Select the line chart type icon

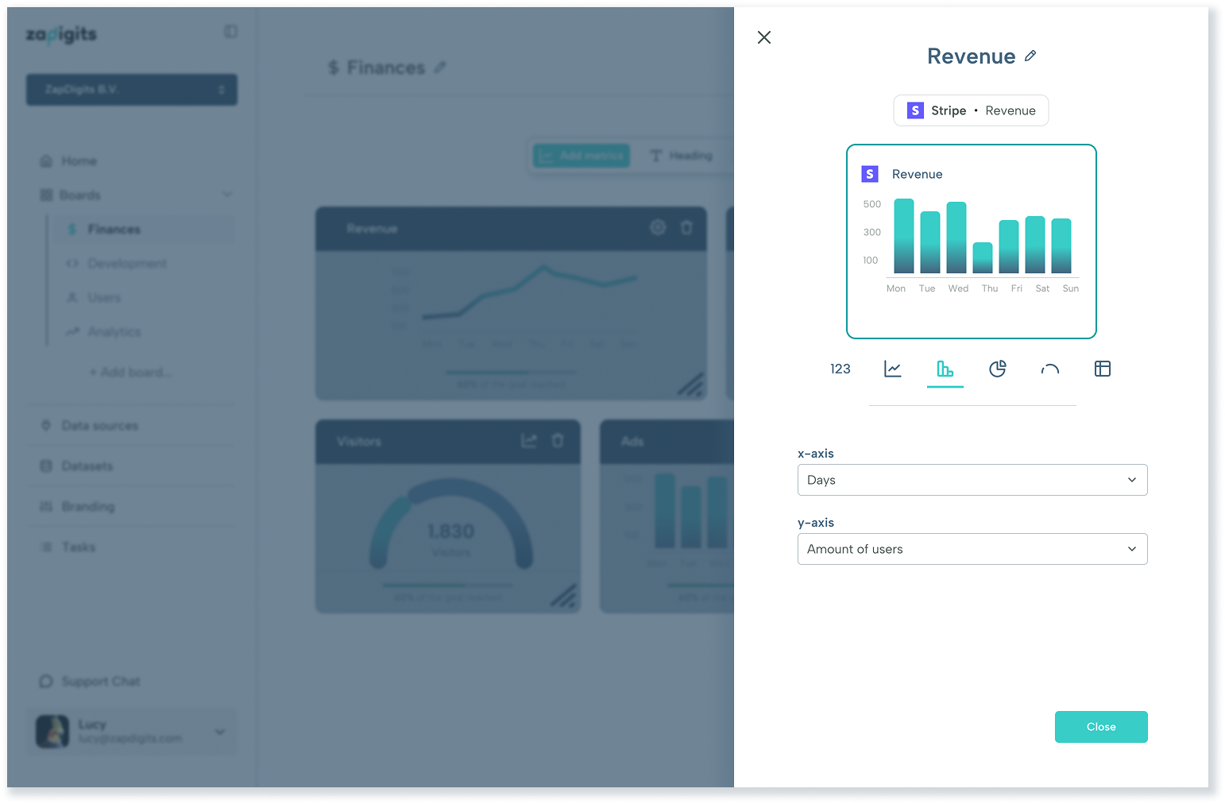tap(893, 369)
